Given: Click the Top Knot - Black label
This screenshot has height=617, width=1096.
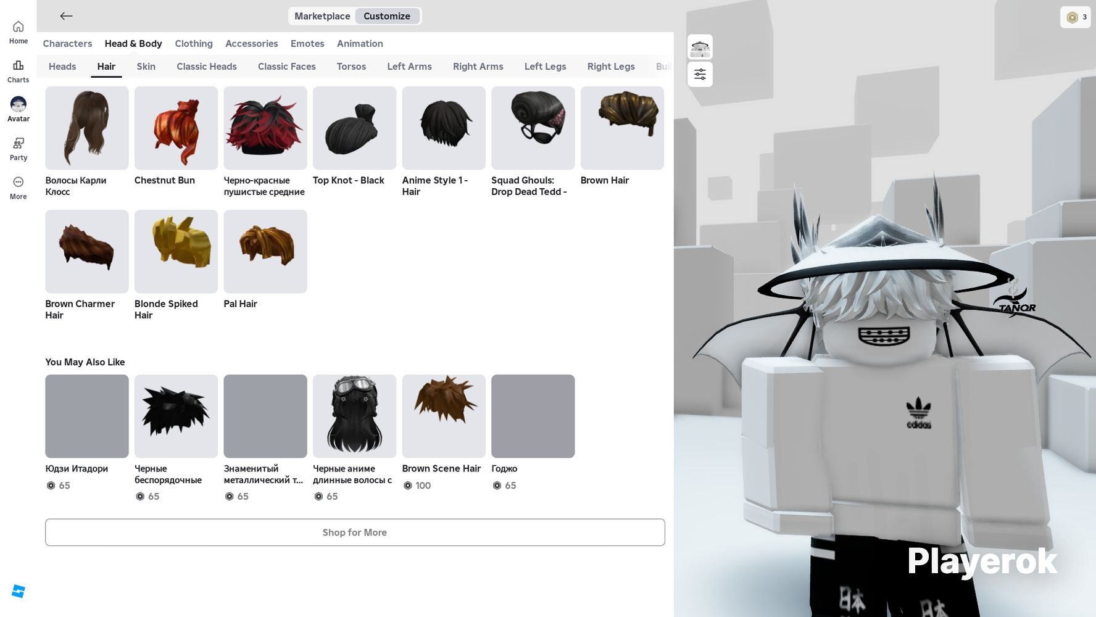Looking at the screenshot, I should point(349,180).
